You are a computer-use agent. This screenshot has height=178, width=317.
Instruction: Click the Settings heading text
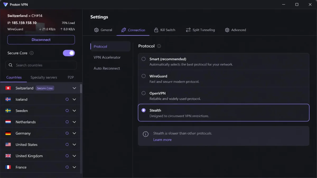(99, 17)
